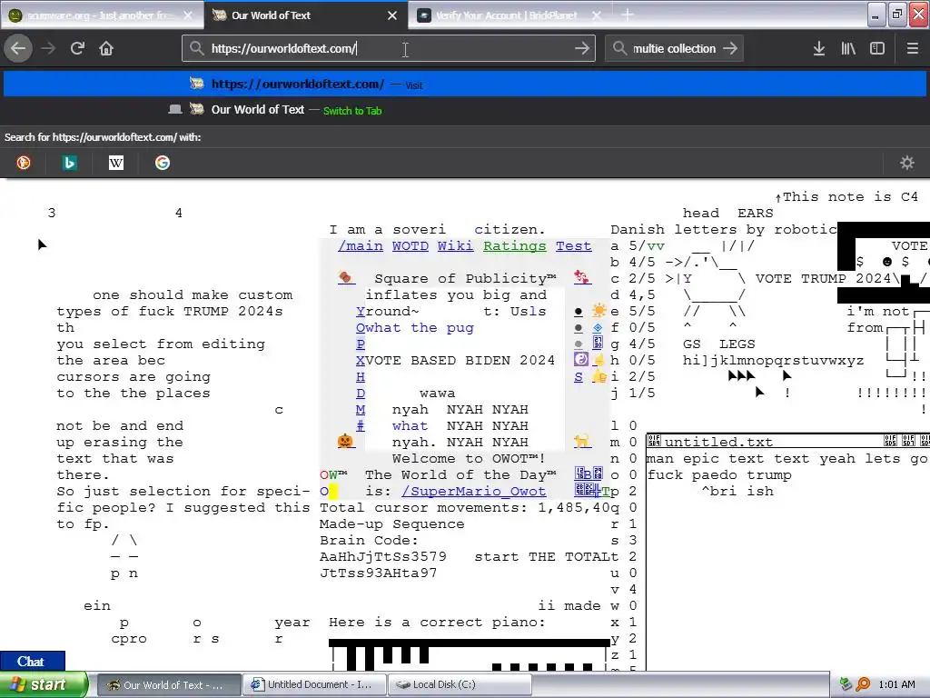This screenshot has height=698, width=930.
Task: Open search settings gear
Action: click(x=907, y=163)
